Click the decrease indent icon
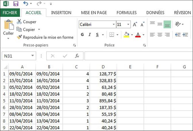This screenshot has width=193, height=131. point(178,35)
